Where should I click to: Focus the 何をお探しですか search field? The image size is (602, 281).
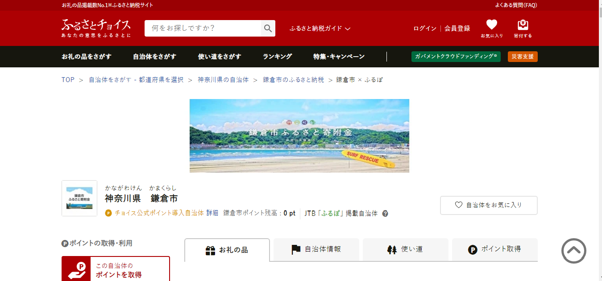tap(203, 29)
